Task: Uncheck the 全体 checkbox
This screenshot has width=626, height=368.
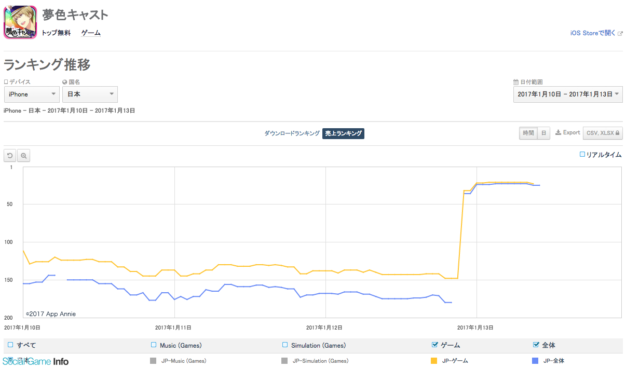Action: (x=536, y=345)
